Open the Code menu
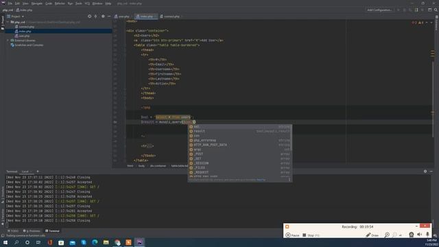The width and height of the screenshot is (439, 247). click(x=49, y=3)
